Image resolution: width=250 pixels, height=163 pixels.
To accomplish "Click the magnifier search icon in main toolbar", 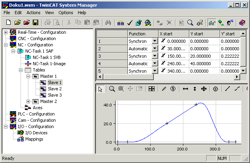I will pyautogui.click(x=190, y=23).
